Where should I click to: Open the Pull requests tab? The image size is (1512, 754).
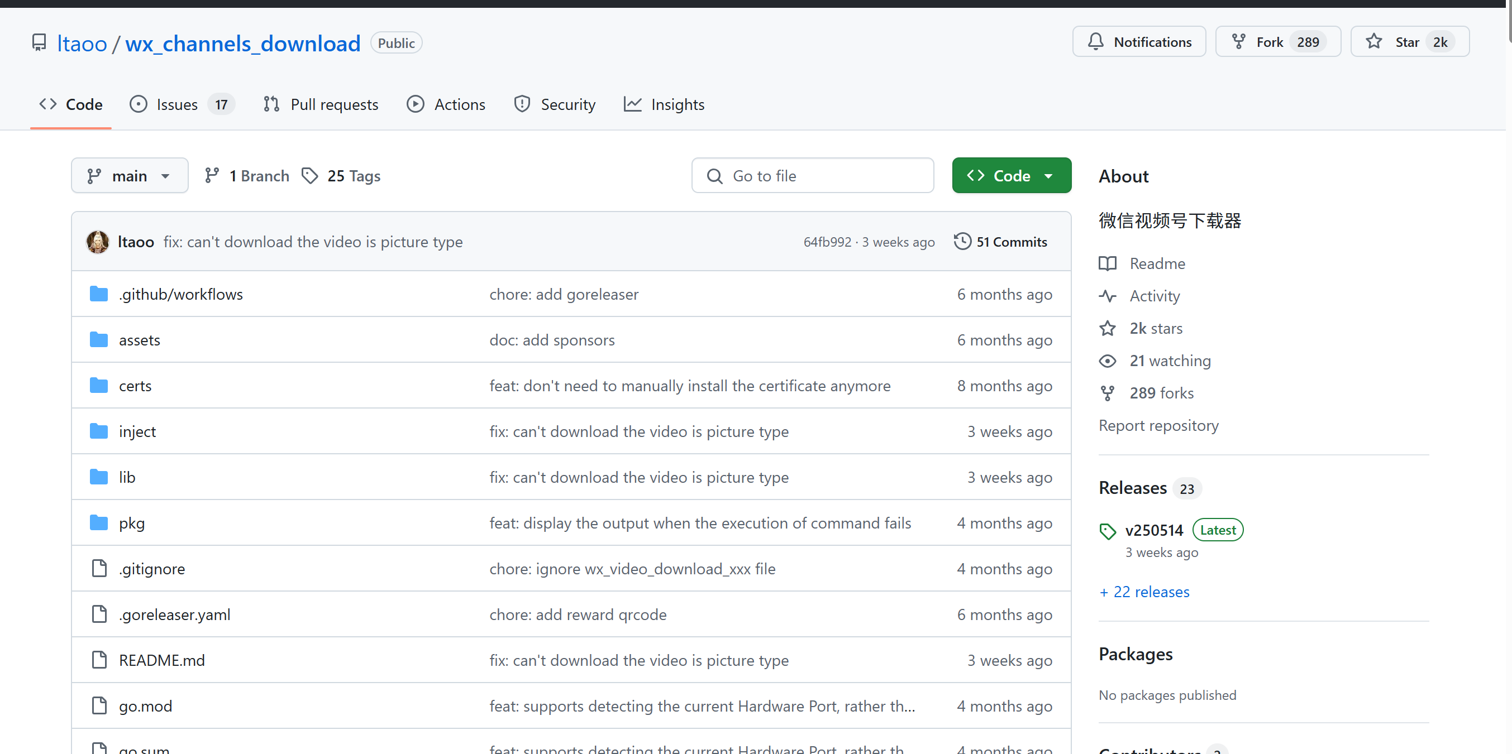coord(321,104)
